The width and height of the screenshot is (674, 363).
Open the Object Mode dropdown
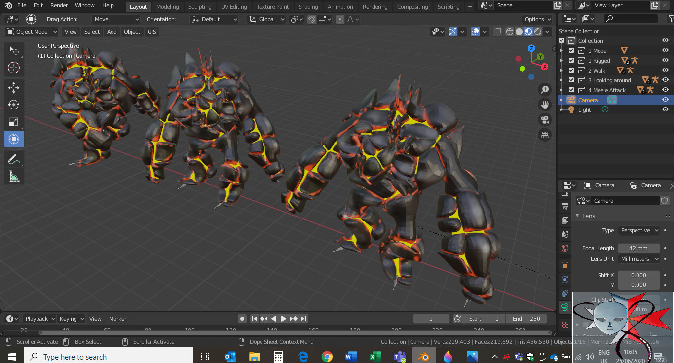click(32, 32)
